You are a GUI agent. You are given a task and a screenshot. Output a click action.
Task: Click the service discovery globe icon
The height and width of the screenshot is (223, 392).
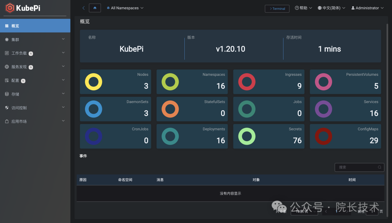7,67
